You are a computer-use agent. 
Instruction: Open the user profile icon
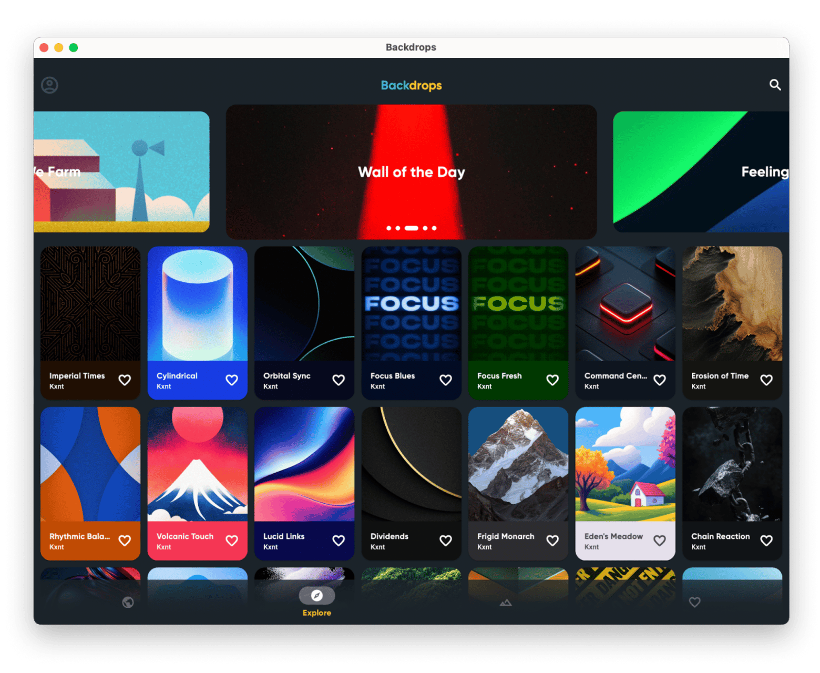[x=50, y=85]
